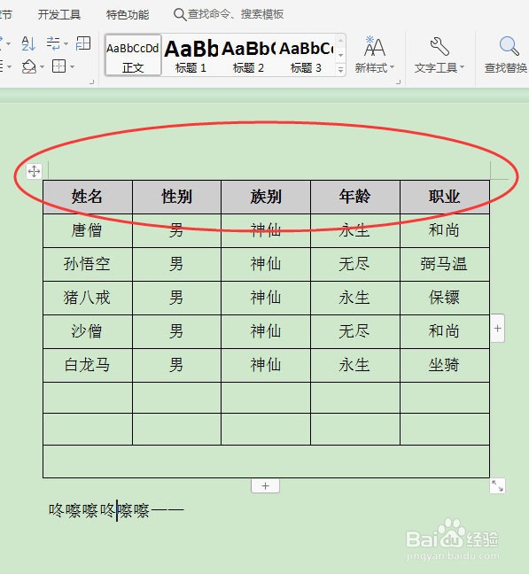Click the search magnifier icon

point(180,15)
